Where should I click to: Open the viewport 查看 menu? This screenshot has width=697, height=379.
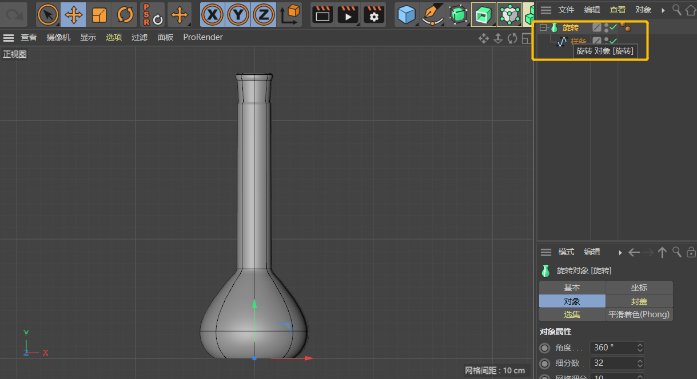(29, 37)
